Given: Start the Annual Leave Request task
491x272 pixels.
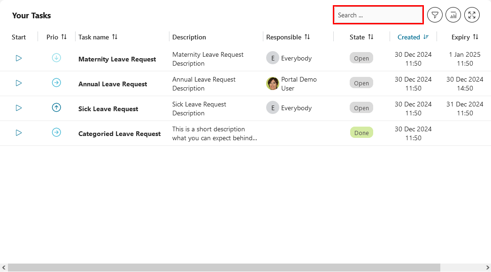Looking at the screenshot, I should 18,83.
